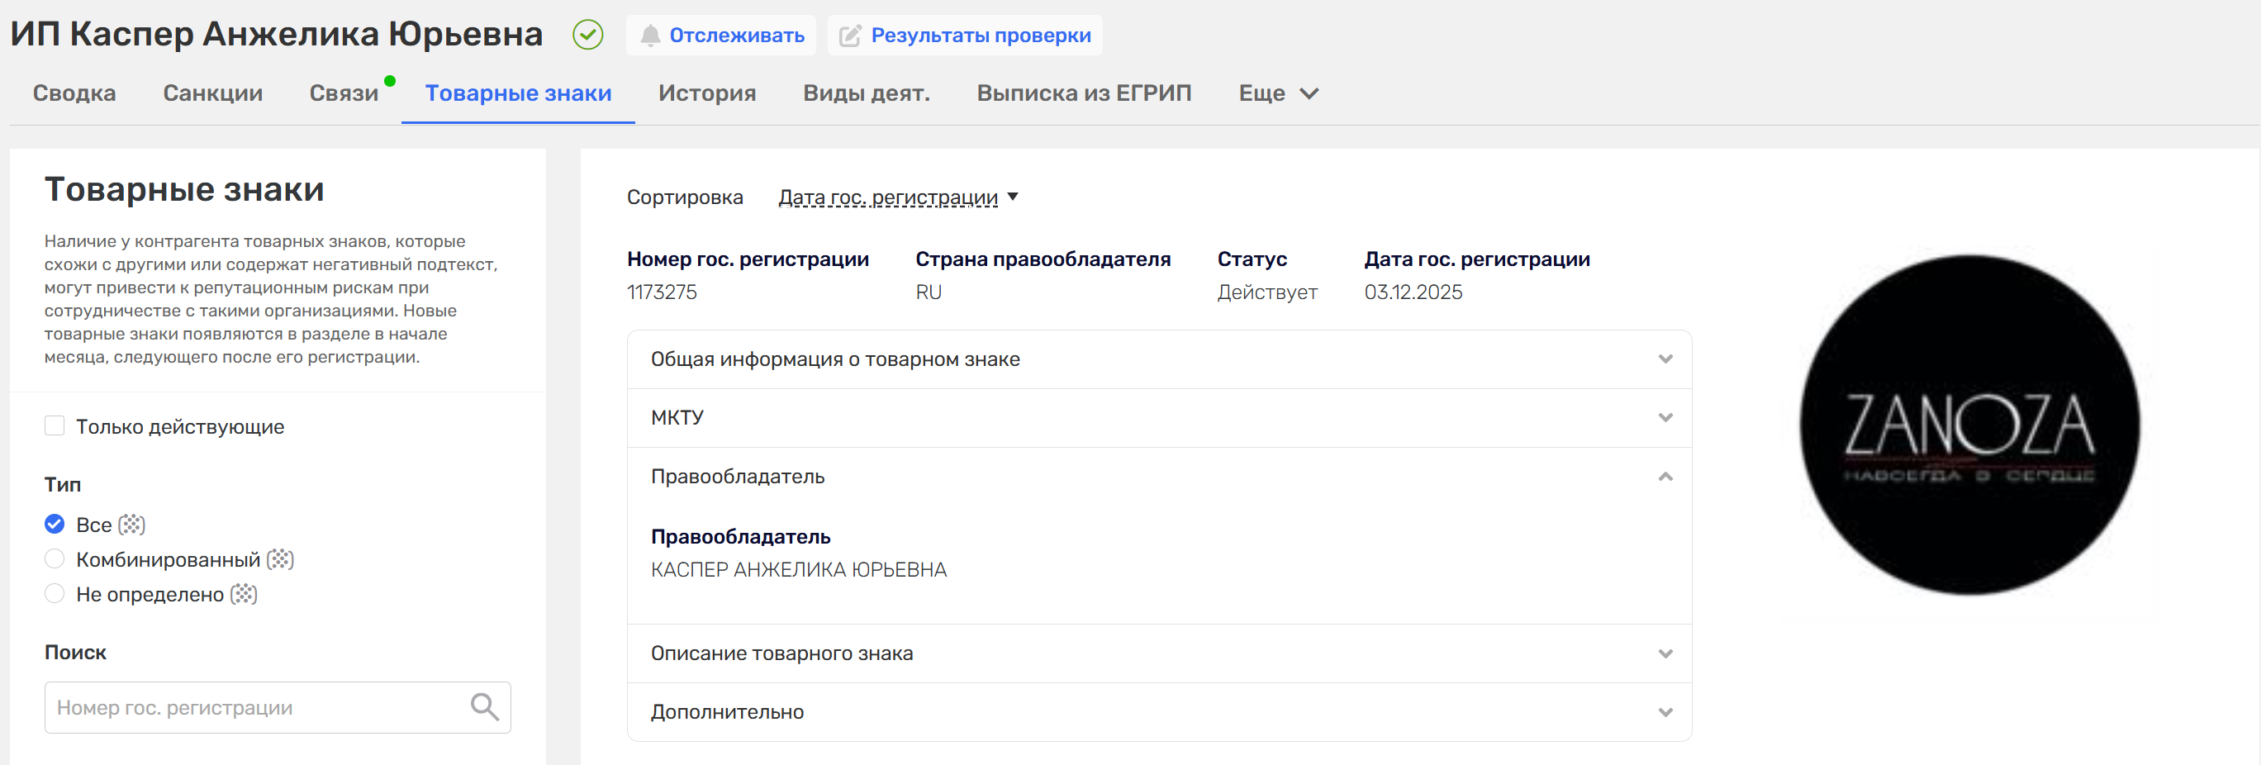Image resolution: width=2261 pixels, height=765 pixels.
Task: Switch to the Сводка tab
Action: (x=74, y=93)
